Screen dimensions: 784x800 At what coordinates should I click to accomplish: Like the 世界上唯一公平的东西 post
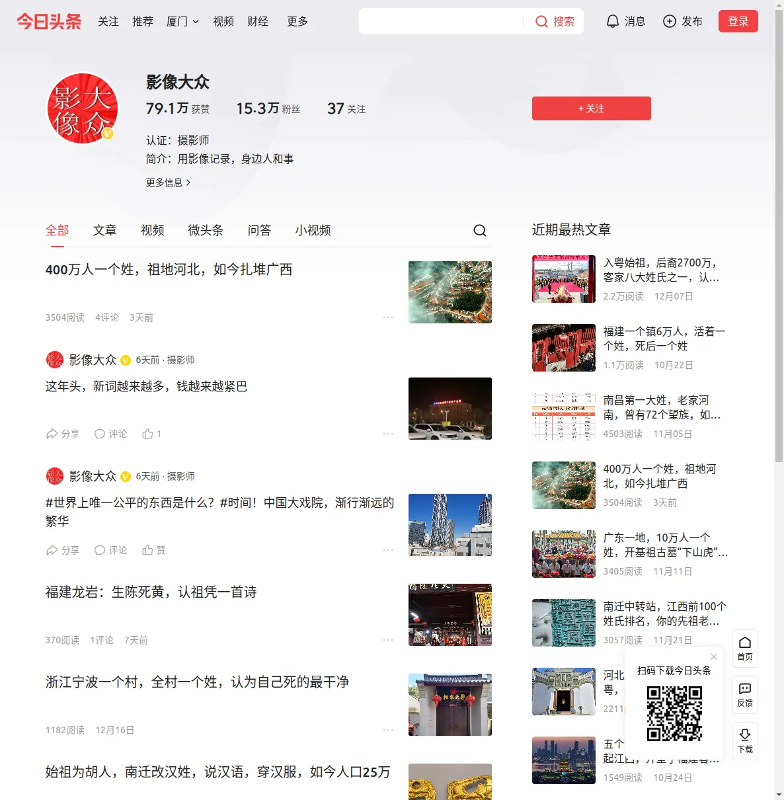[153, 550]
